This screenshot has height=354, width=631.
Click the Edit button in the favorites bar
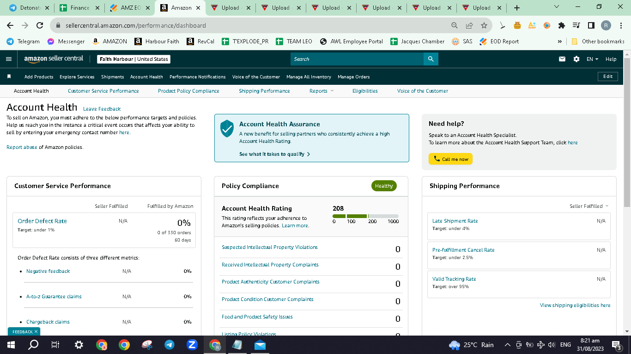[608, 77]
